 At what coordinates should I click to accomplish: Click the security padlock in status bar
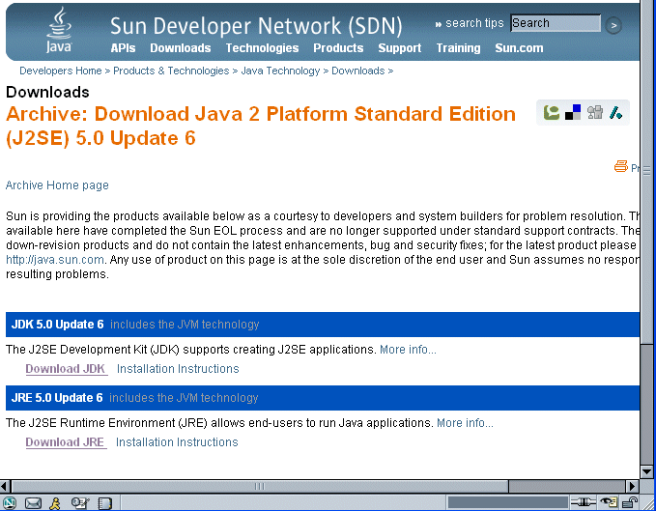pyautogui.click(x=628, y=502)
